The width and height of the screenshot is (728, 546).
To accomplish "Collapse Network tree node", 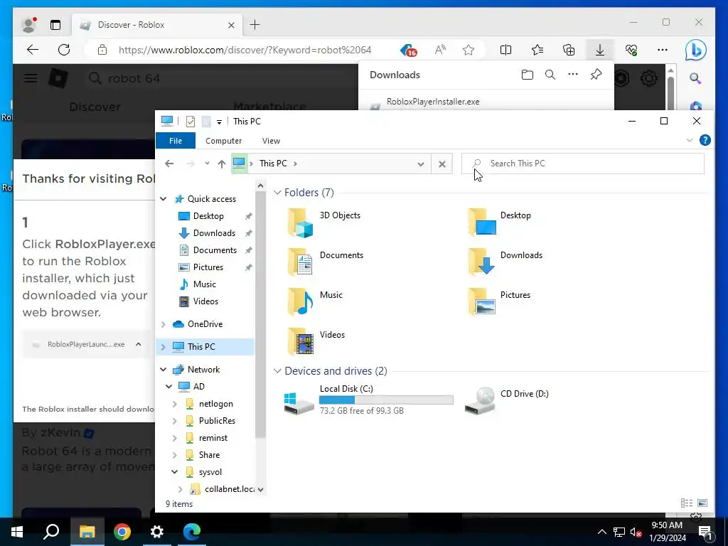I will click(164, 370).
